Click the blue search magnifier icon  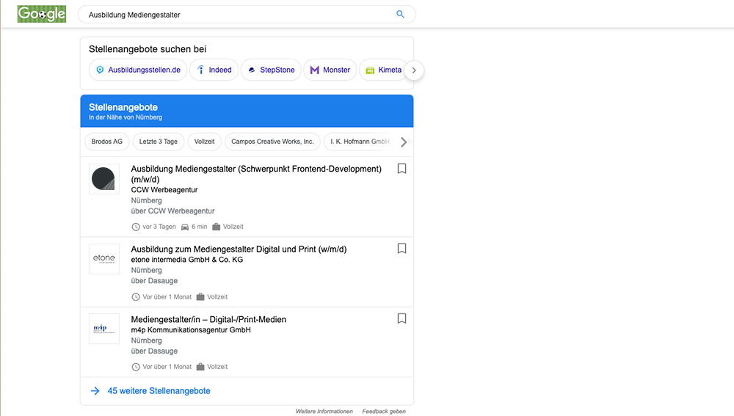400,14
